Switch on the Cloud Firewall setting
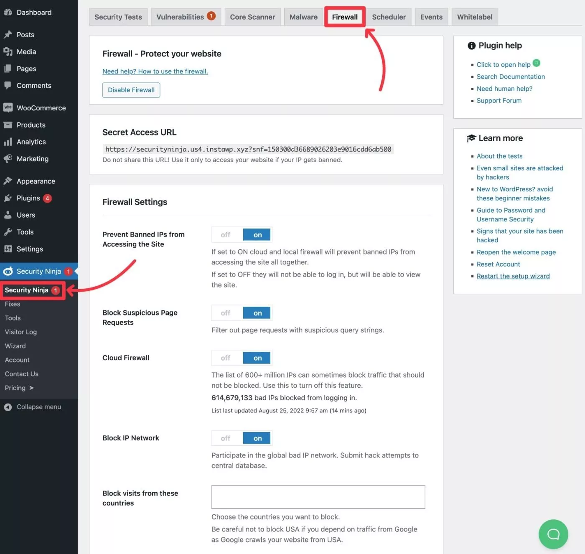Viewport: 585px width, 554px height. pos(257,358)
